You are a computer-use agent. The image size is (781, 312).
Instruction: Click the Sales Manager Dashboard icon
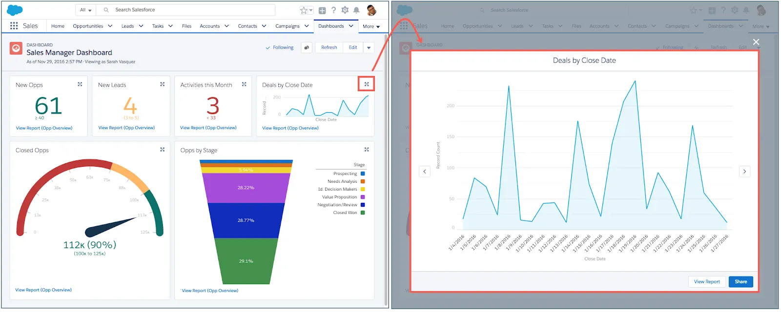[16, 48]
